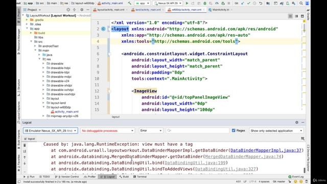Click the logcat output vertical scrollbar
The image size is (327, 184).
305,170
